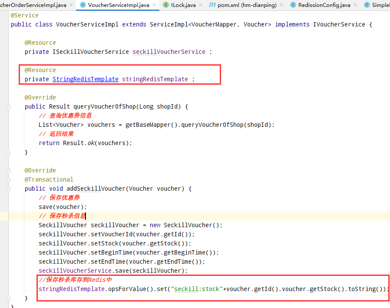This screenshot has height=308, width=390.
Task: Open the pom.xml (hm-dianping) tab
Action: coord(247,5)
